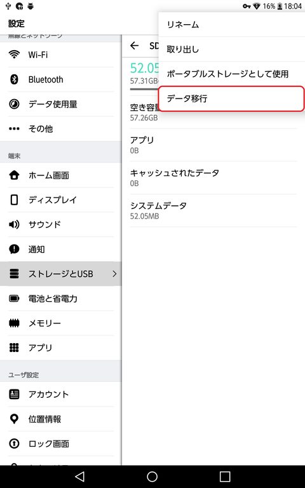
Task: Tap the account card icon for アカウント
Action: [14, 395]
